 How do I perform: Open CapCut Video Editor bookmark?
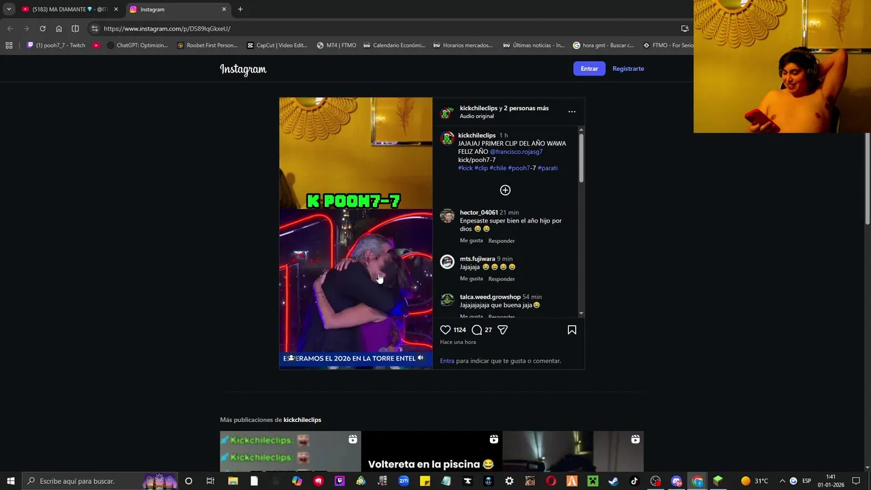[x=277, y=46]
